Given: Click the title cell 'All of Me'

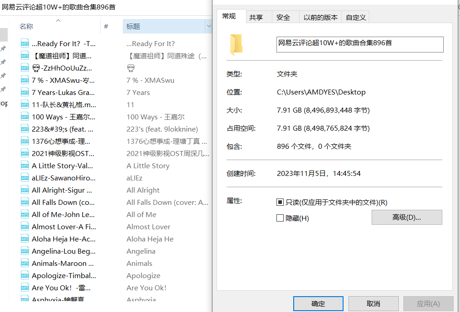Looking at the screenshot, I should [141, 214].
